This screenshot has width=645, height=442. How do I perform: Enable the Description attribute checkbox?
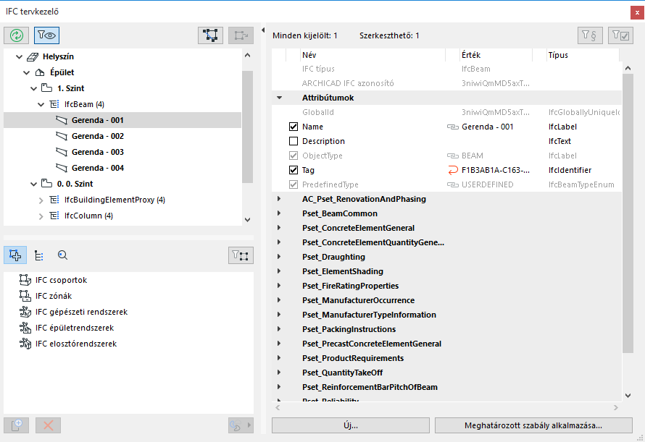(294, 141)
